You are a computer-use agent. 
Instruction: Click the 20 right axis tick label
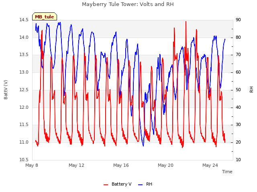238,142
